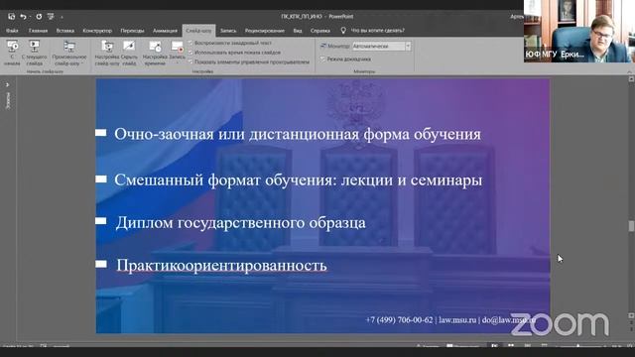Click the Slide Sorter view icon in status bar
The width and height of the screenshot is (635, 357).
coord(511,346)
